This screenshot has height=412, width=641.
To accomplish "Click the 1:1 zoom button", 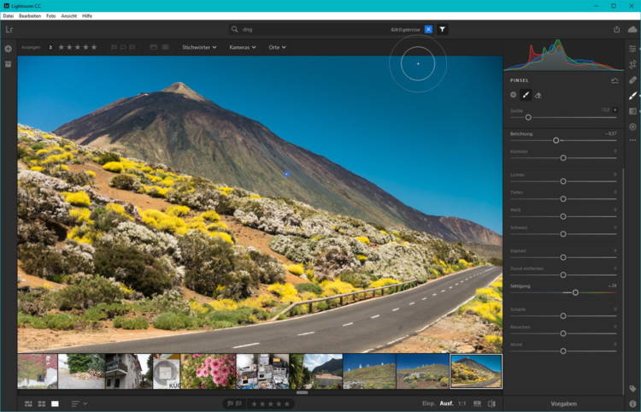I will coord(462,403).
